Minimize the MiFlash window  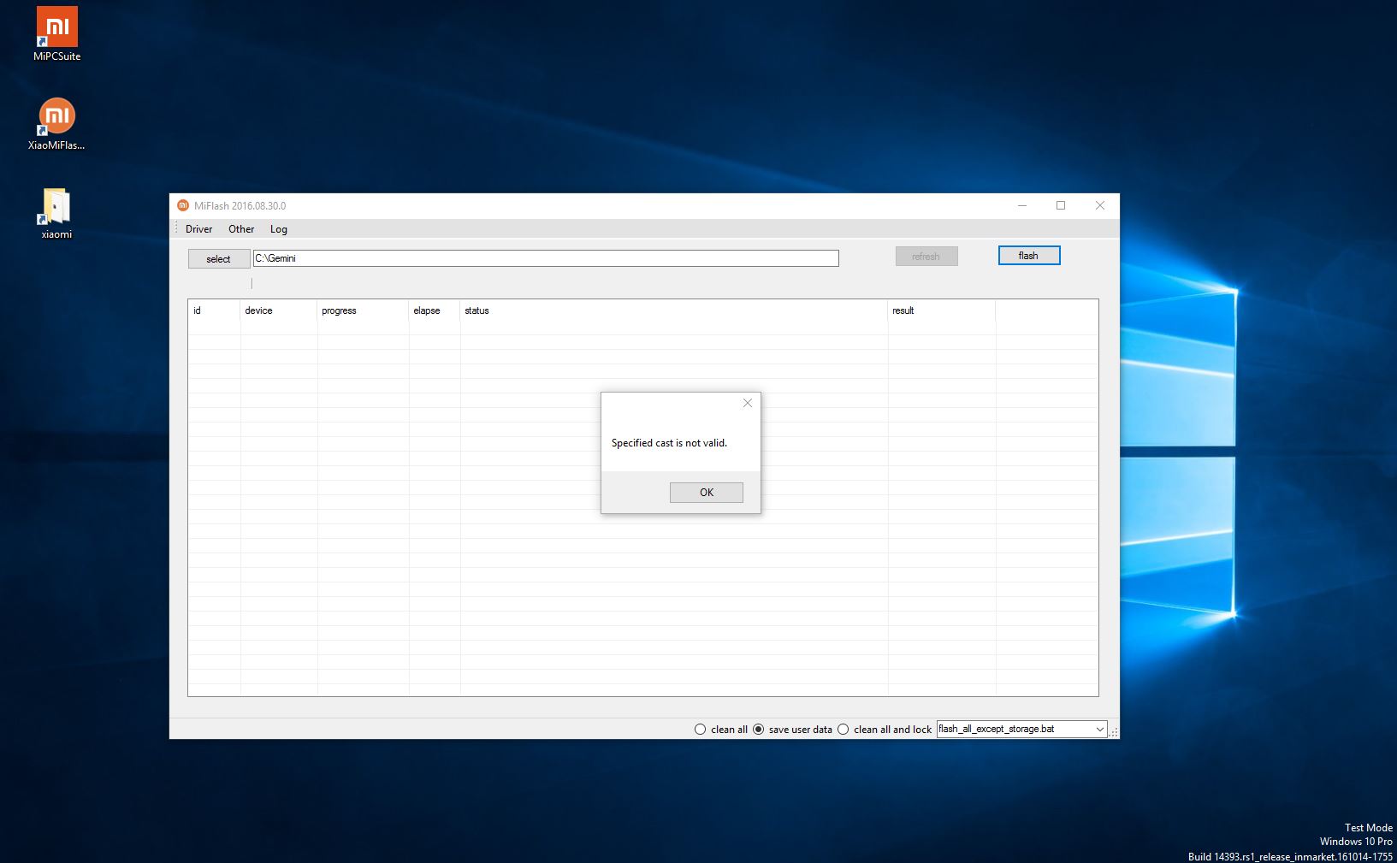pos(1022,205)
